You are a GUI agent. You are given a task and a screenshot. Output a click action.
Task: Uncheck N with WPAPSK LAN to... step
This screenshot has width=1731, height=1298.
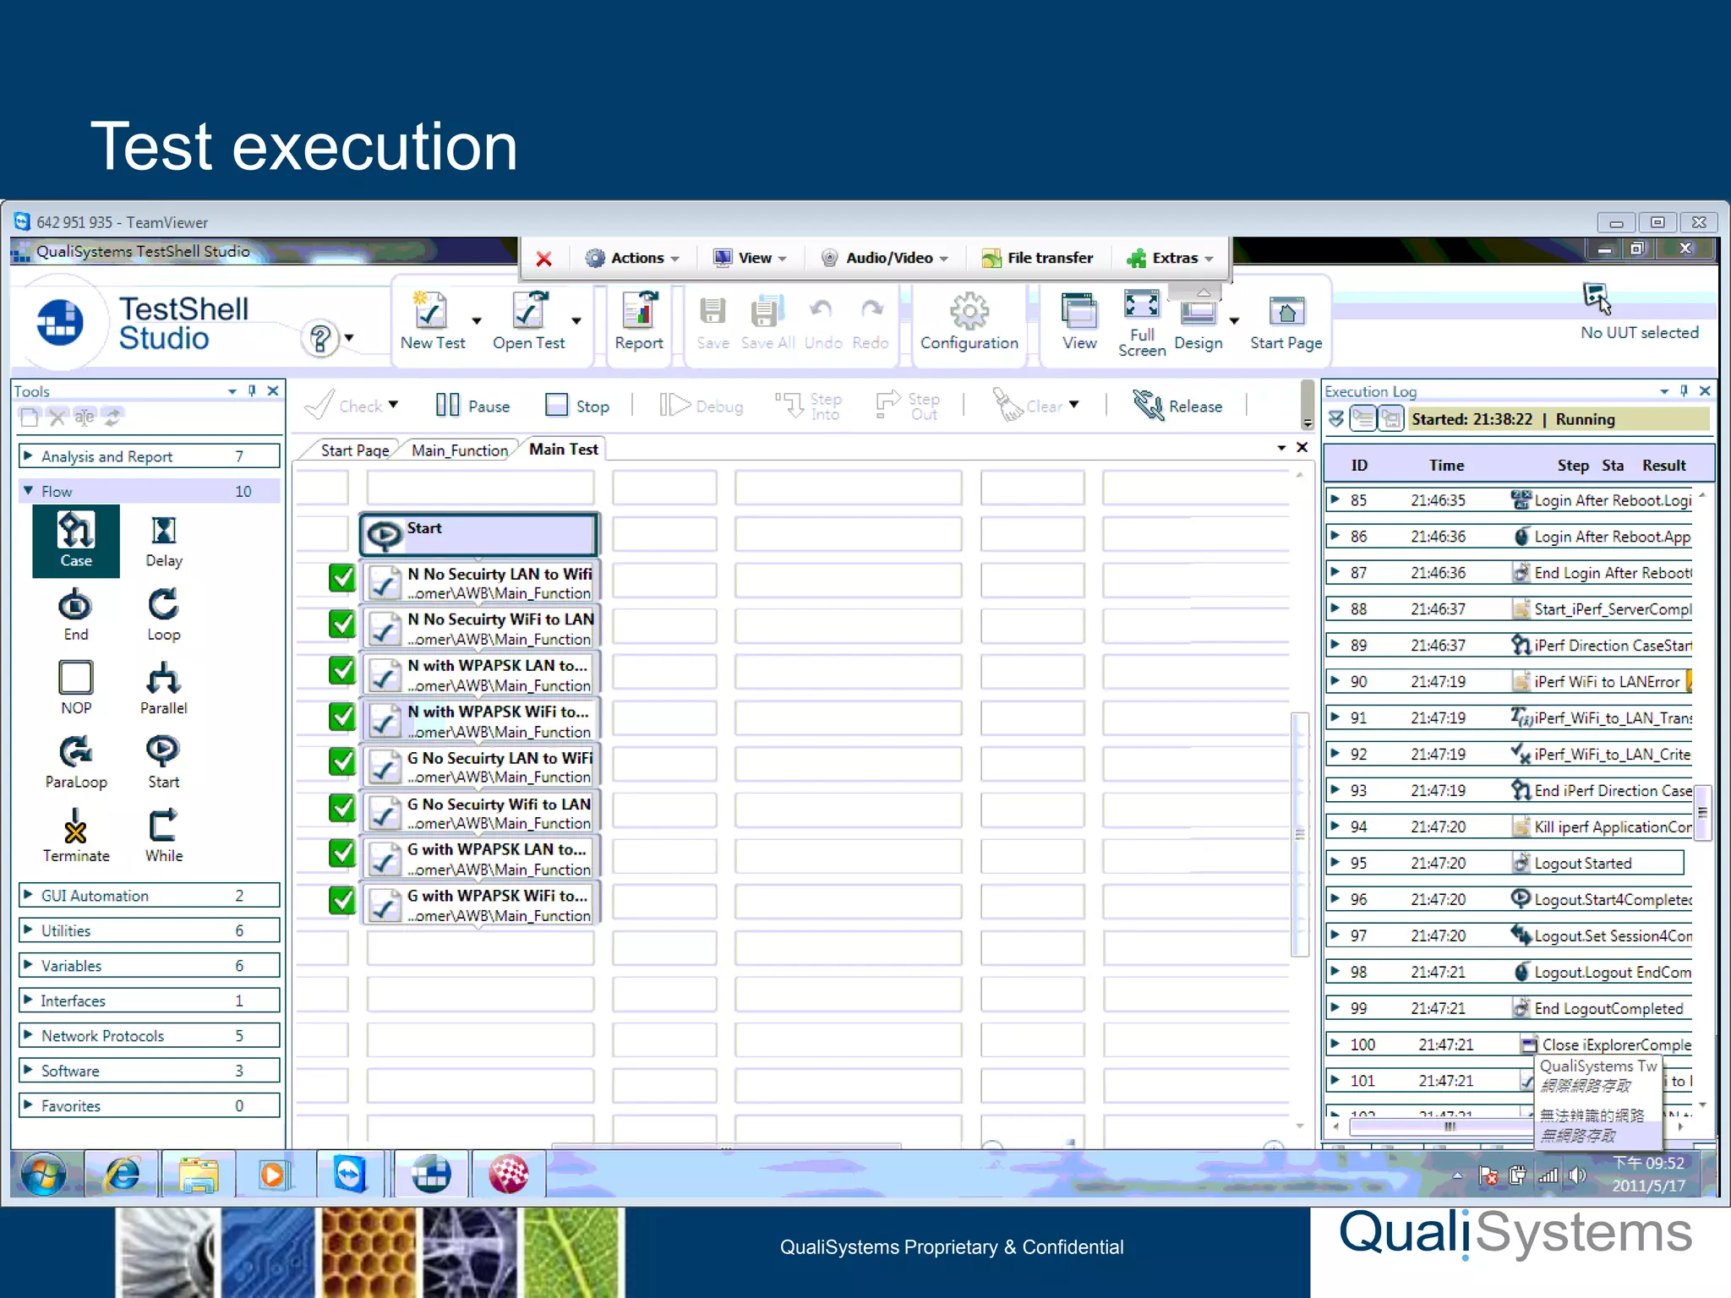(341, 670)
